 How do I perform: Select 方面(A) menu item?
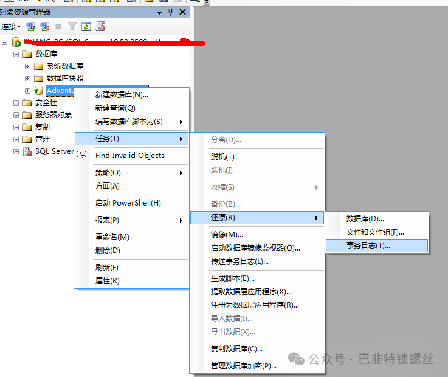[x=132, y=186]
